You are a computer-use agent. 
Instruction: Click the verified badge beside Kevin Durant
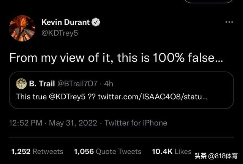[96, 22]
